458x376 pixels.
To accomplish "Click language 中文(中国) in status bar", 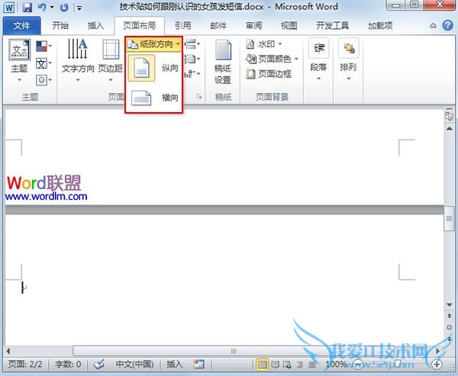I will [x=134, y=364].
